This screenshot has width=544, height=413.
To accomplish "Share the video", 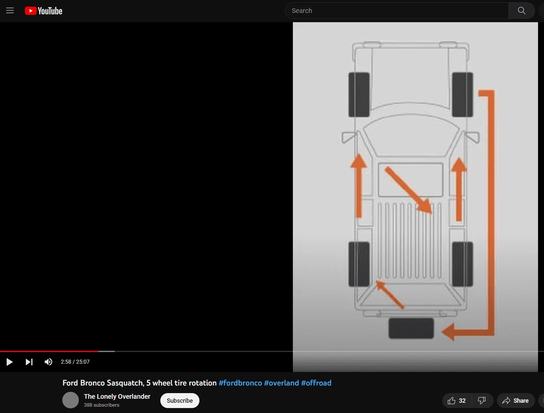I will point(516,401).
